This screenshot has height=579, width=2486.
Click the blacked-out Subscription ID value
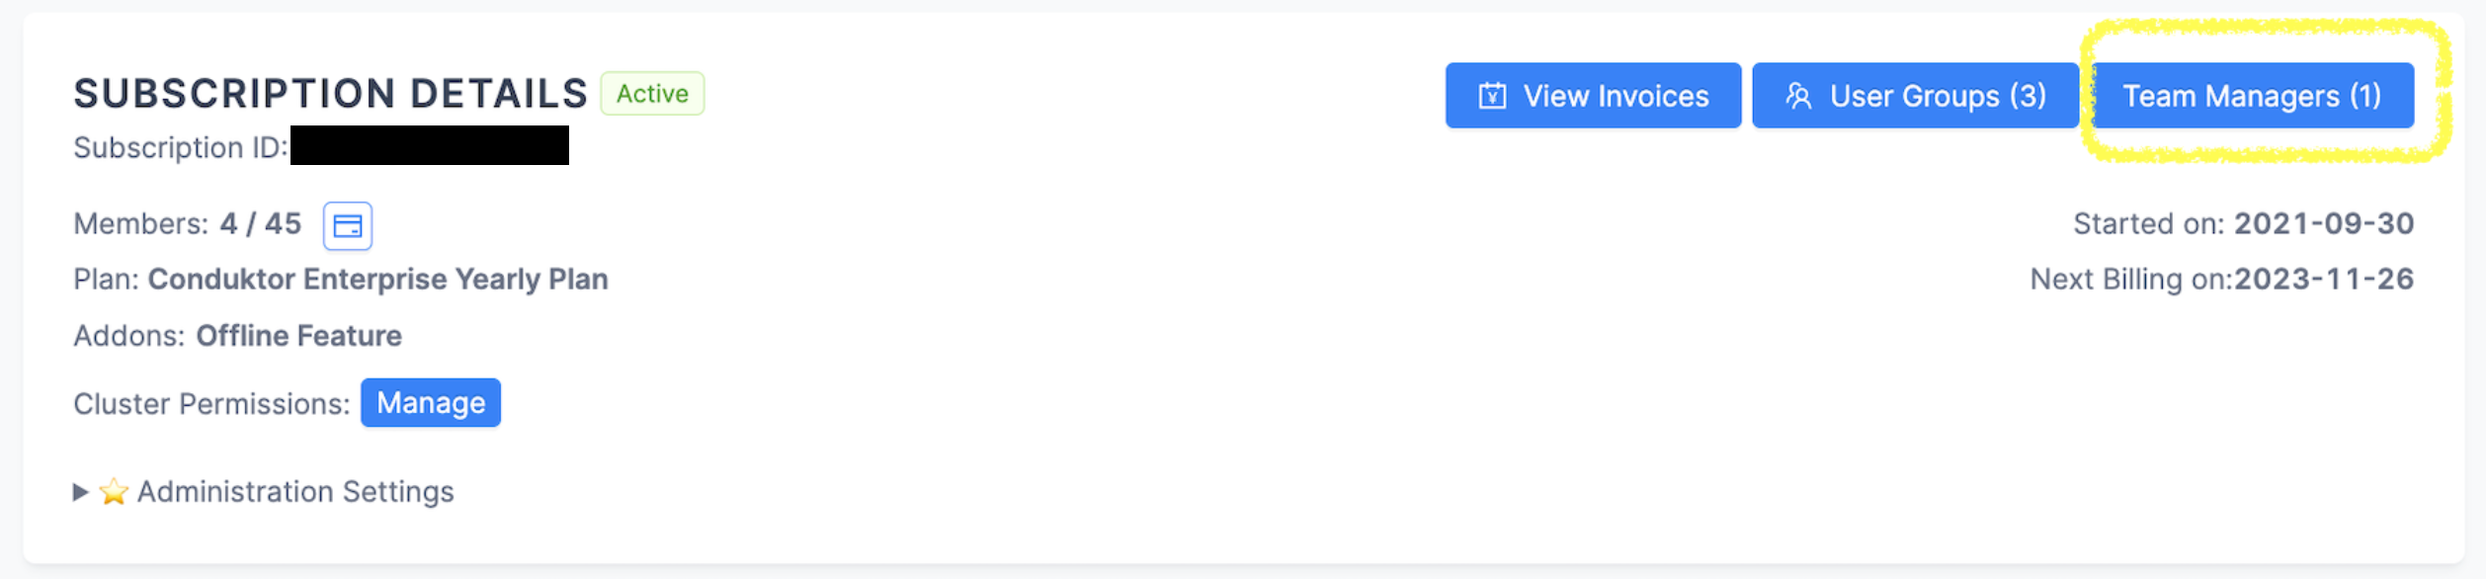pyautogui.click(x=430, y=145)
